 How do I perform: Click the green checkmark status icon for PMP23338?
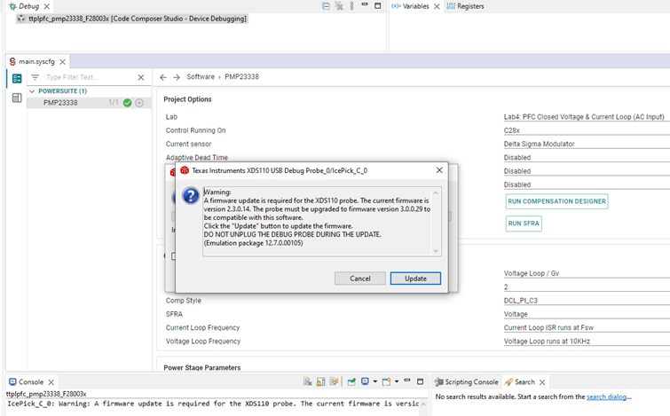(x=128, y=103)
